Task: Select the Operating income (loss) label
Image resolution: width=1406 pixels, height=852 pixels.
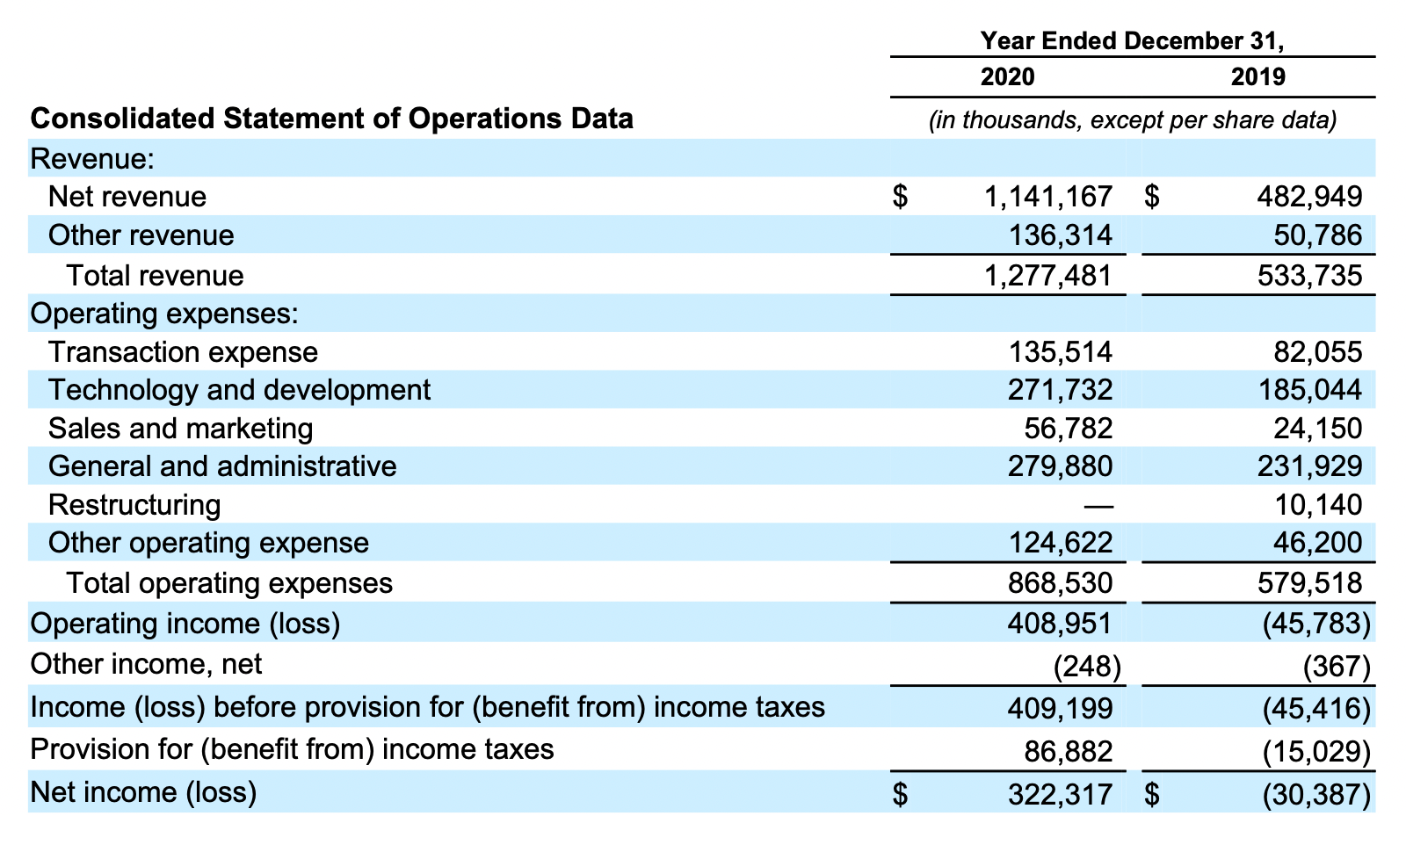Action: [x=185, y=624]
